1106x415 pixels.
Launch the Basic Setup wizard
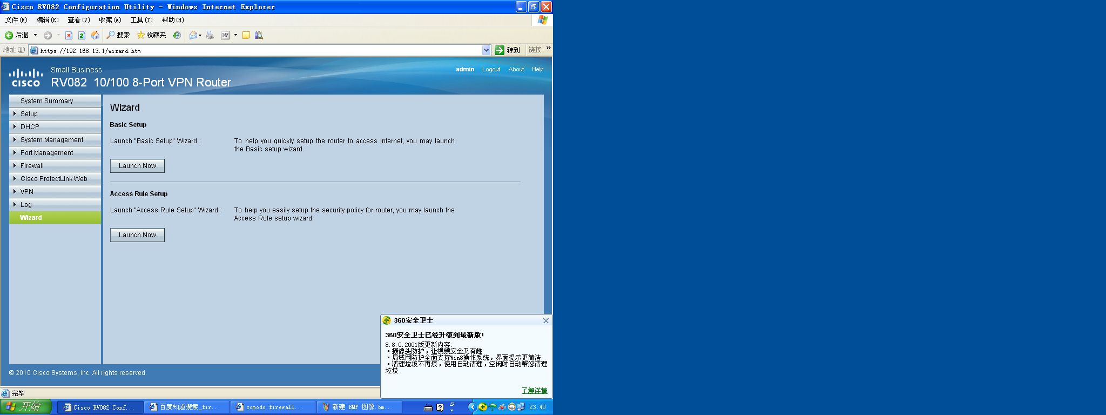click(x=137, y=166)
